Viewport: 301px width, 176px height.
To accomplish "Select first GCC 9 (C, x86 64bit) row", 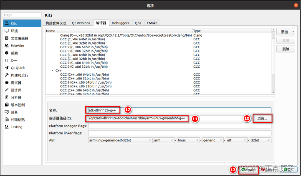I will (159, 47).
